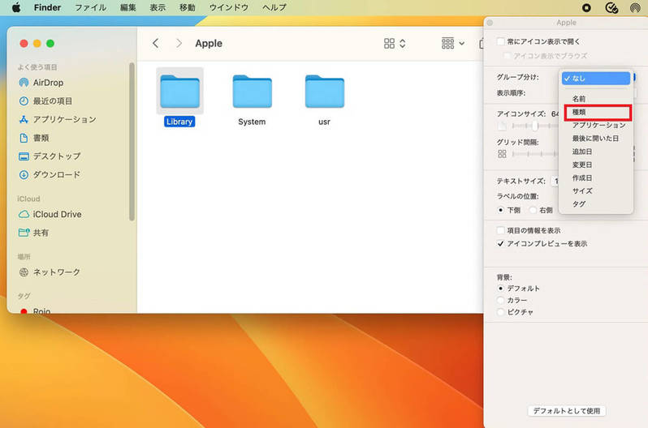Click the small grid icon under グリッド間隔
The width and height of the screenshot is (648, 428).
502,154
